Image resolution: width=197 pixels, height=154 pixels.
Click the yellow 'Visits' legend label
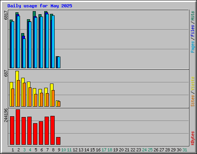click(x=192, y=84)
